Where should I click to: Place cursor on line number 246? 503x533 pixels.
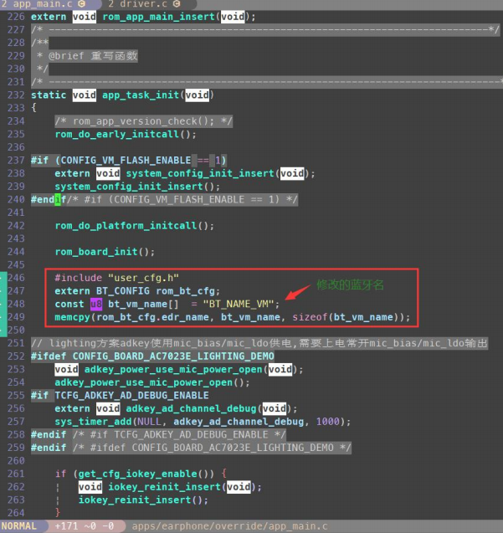pyautogui.click(x=16, y=278)
